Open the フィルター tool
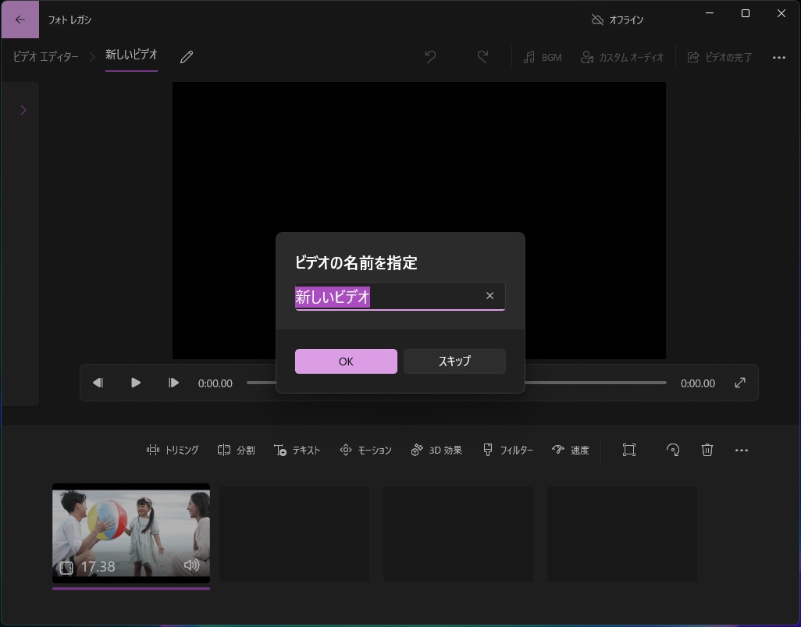The height and width of the screenshot is (627, 801). pos(507,450)
